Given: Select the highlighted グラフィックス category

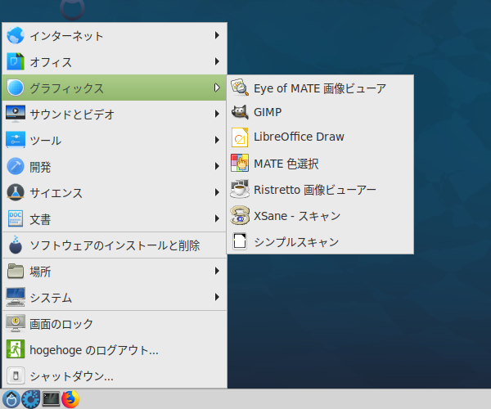Looking at the screenshot, I should point(115,88).
